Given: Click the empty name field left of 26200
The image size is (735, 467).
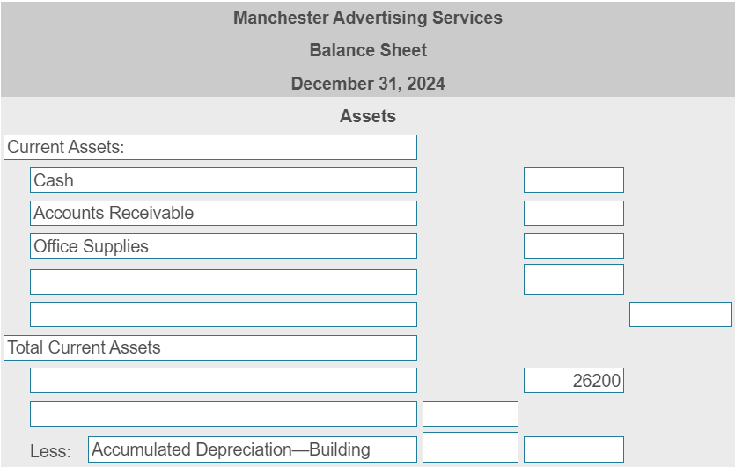Looking at the screenshot, I should point(223,380).
